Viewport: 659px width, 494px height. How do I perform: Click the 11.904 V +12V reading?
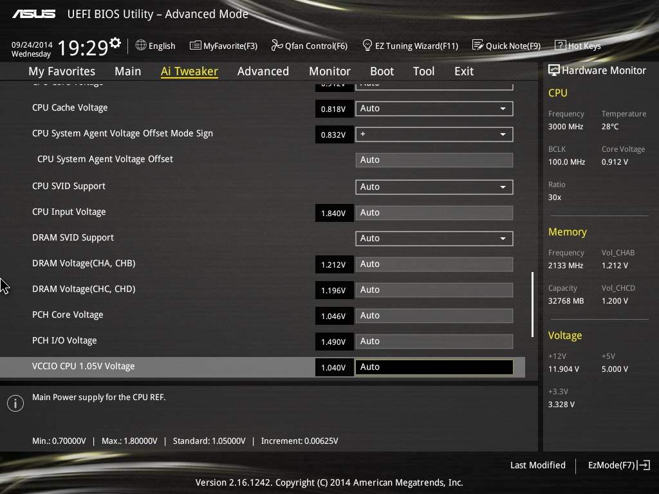tap(564, 369)
